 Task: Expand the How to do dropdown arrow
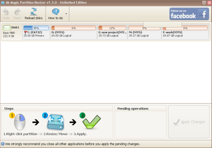[x=66, y=14]
